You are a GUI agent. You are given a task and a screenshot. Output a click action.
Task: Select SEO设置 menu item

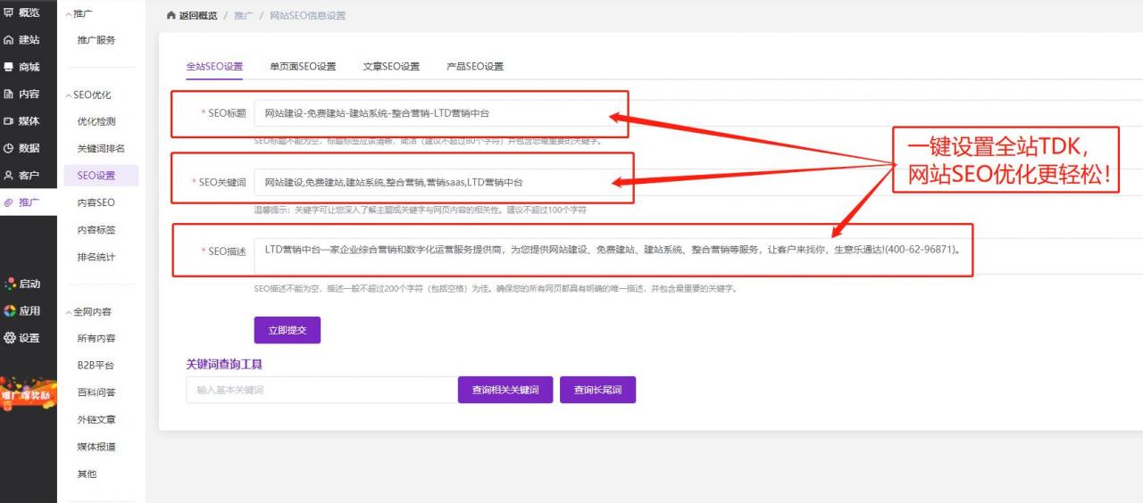(101, 176)
